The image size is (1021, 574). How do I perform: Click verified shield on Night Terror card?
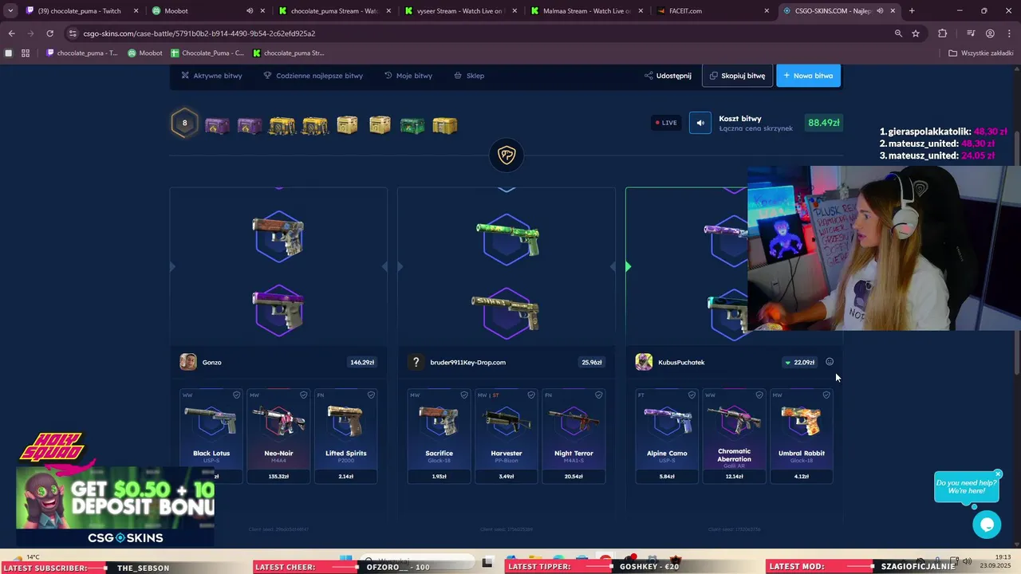[x=598, y=395]
